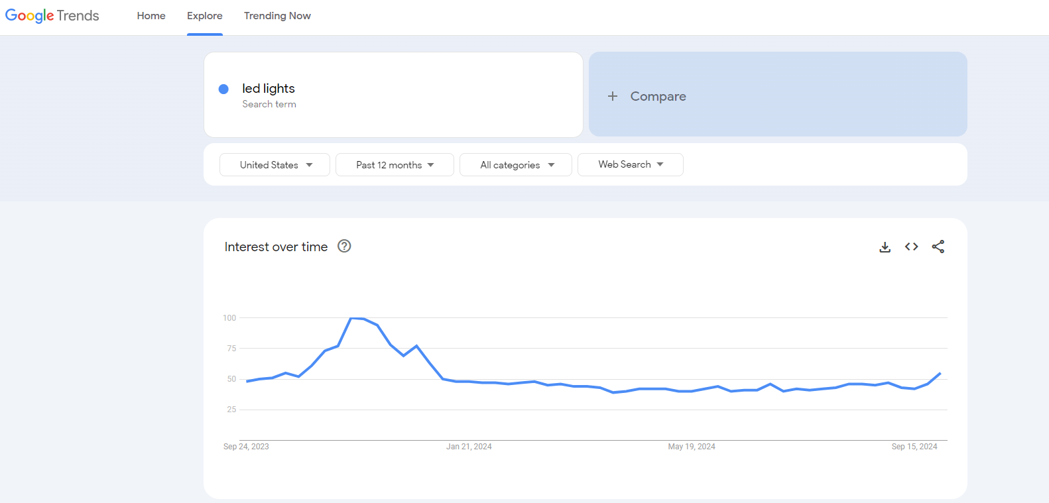
Task: Click the 75 y-axis label
Action: [x=231, y=349]
